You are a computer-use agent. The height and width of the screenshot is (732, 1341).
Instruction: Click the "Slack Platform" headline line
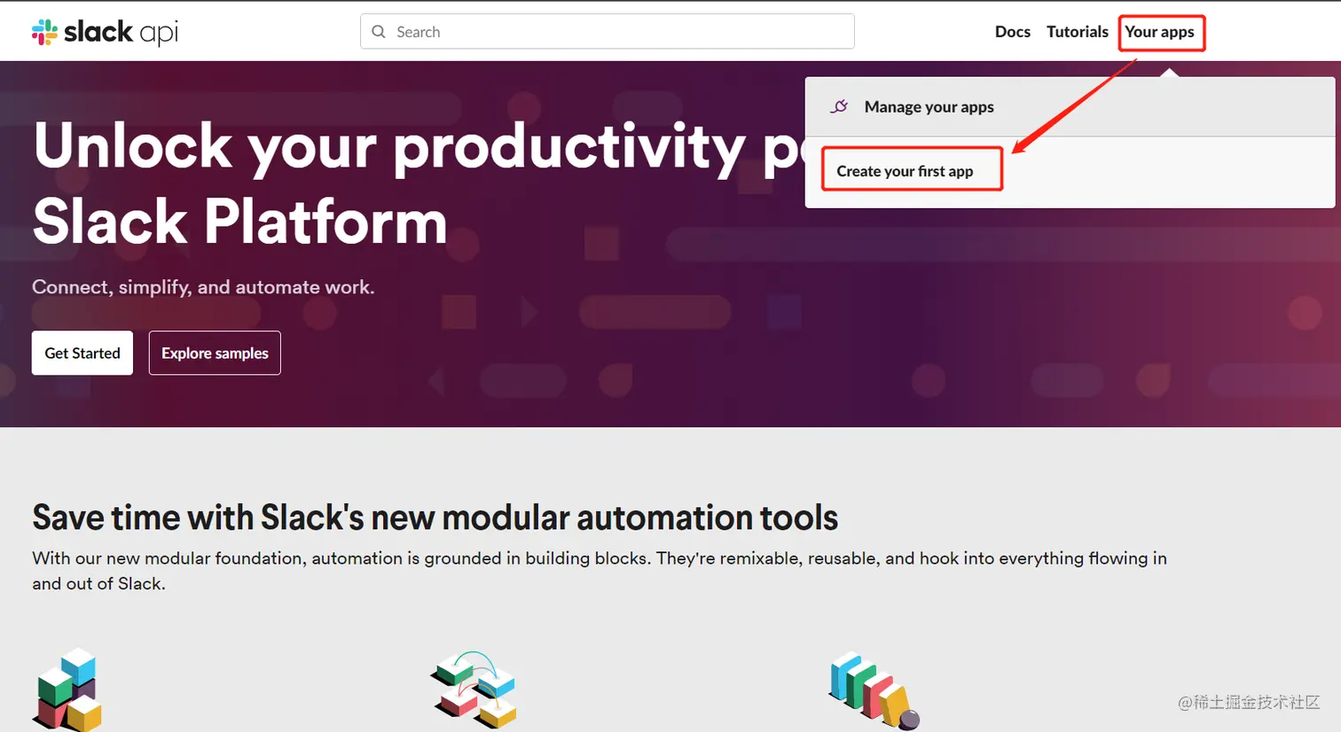[239, 222]
